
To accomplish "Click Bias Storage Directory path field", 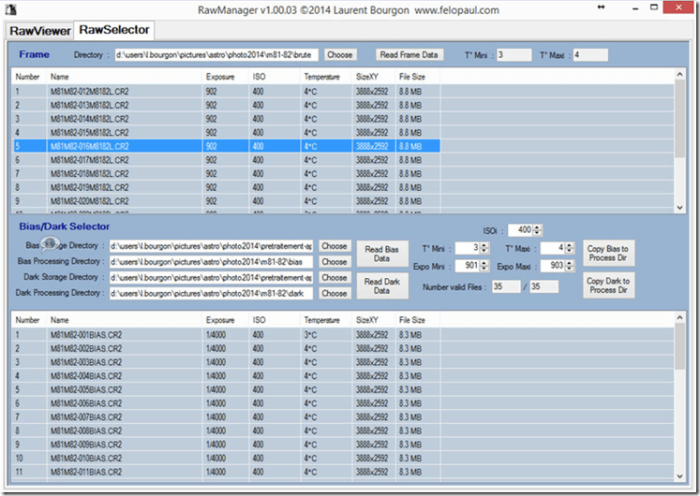I will 211,246.
